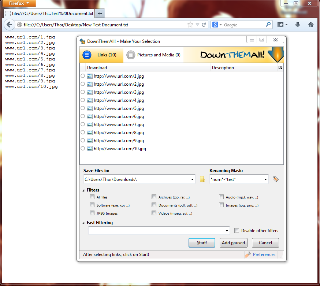Open the Downloads arrow icon in Firefox
The width and height of the screenshot is (320, 286).
298,25
